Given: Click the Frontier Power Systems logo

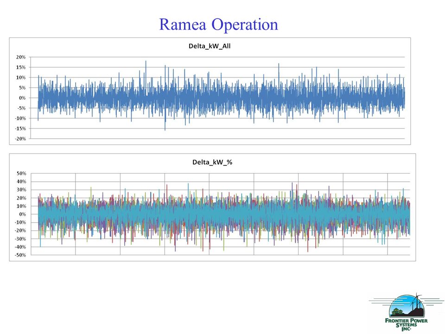Looking at the screenshot, I should click(x=407, y=312).
